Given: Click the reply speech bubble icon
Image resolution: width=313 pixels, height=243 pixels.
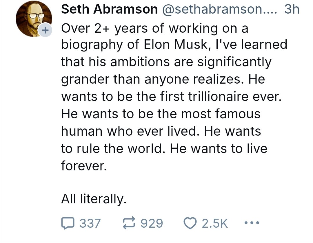Looking at the screenshot, I should [x=68, y=223].
